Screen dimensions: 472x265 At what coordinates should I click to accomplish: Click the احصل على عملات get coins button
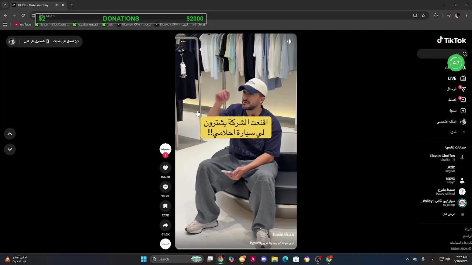pyautogui.click(x=66, y=42)
